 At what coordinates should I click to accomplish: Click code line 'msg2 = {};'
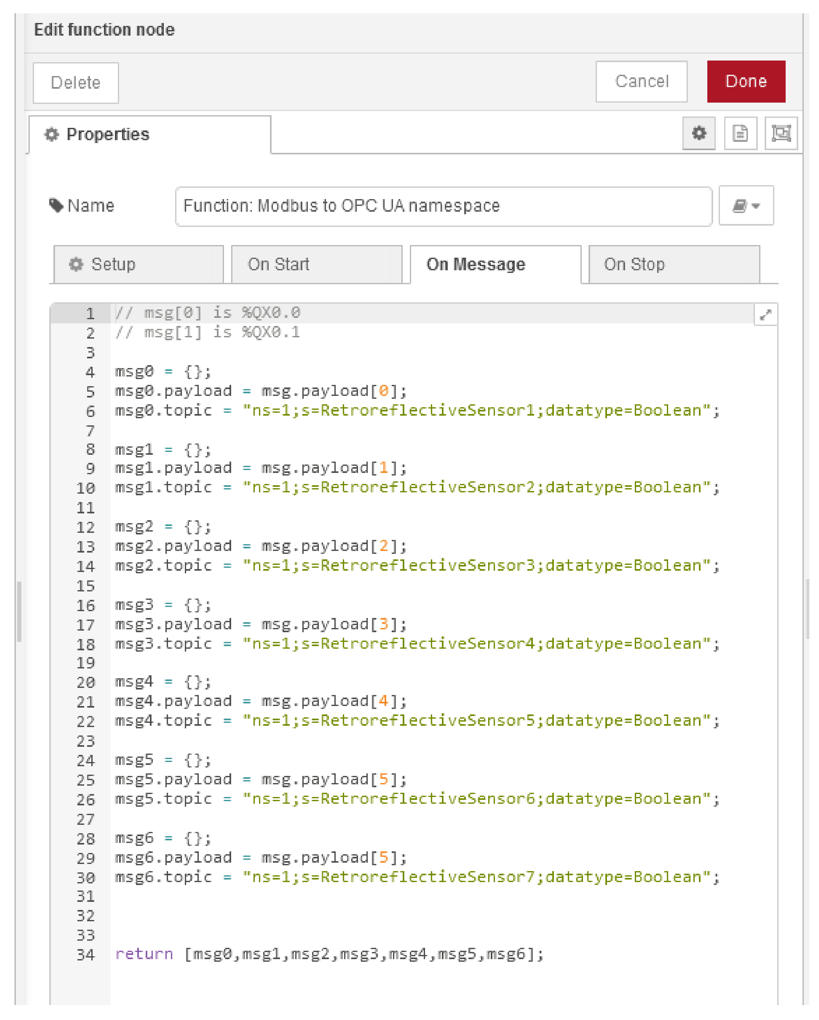pos(163,527)
